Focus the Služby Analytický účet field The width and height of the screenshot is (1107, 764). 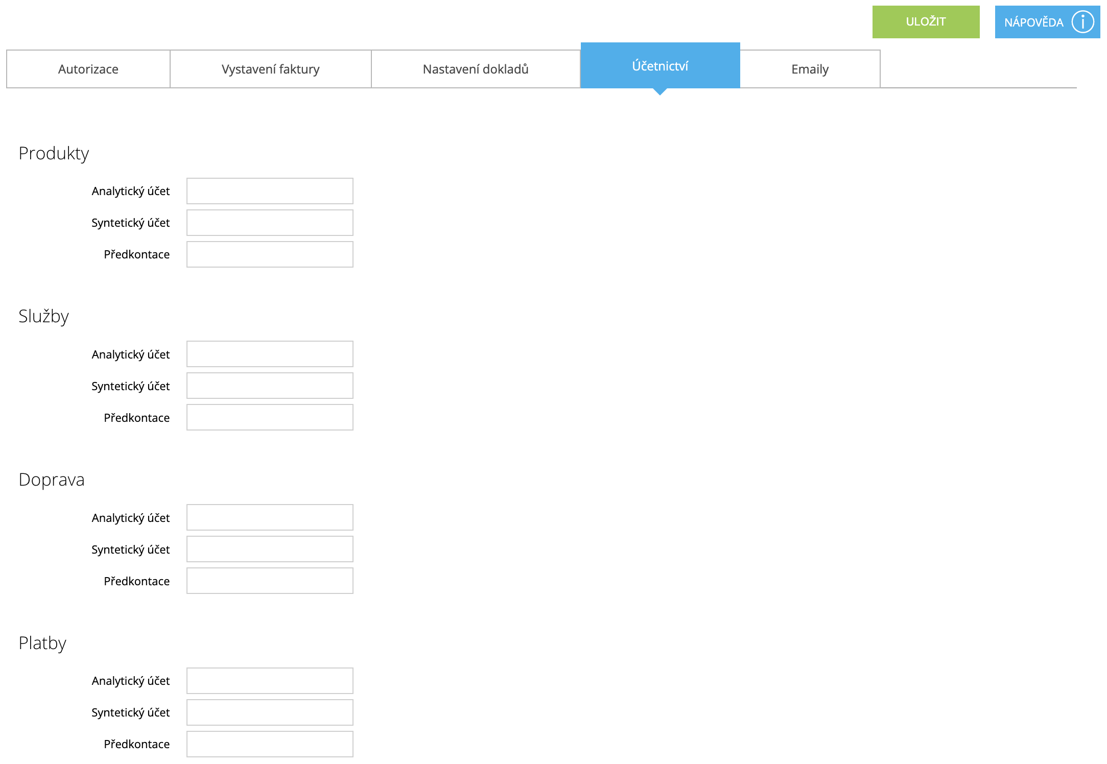pyautogui.click(x=270, y=354)
